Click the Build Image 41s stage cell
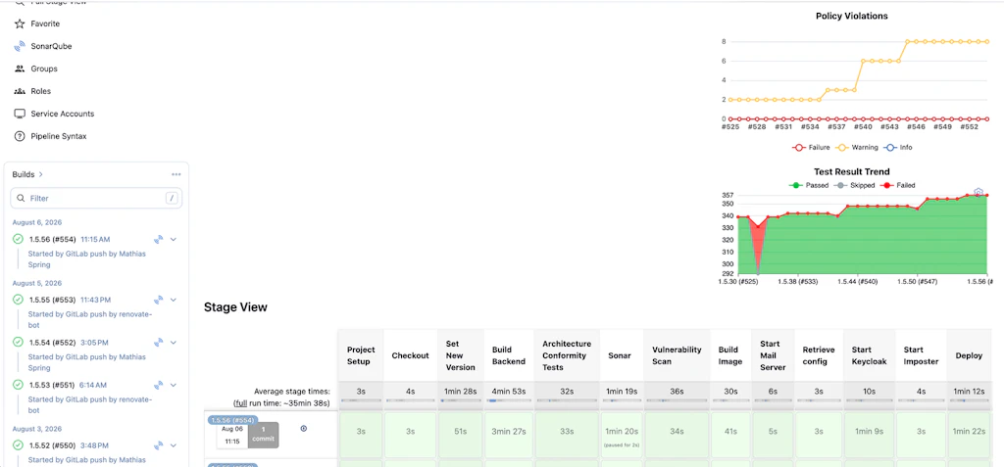 click(729, 435)
